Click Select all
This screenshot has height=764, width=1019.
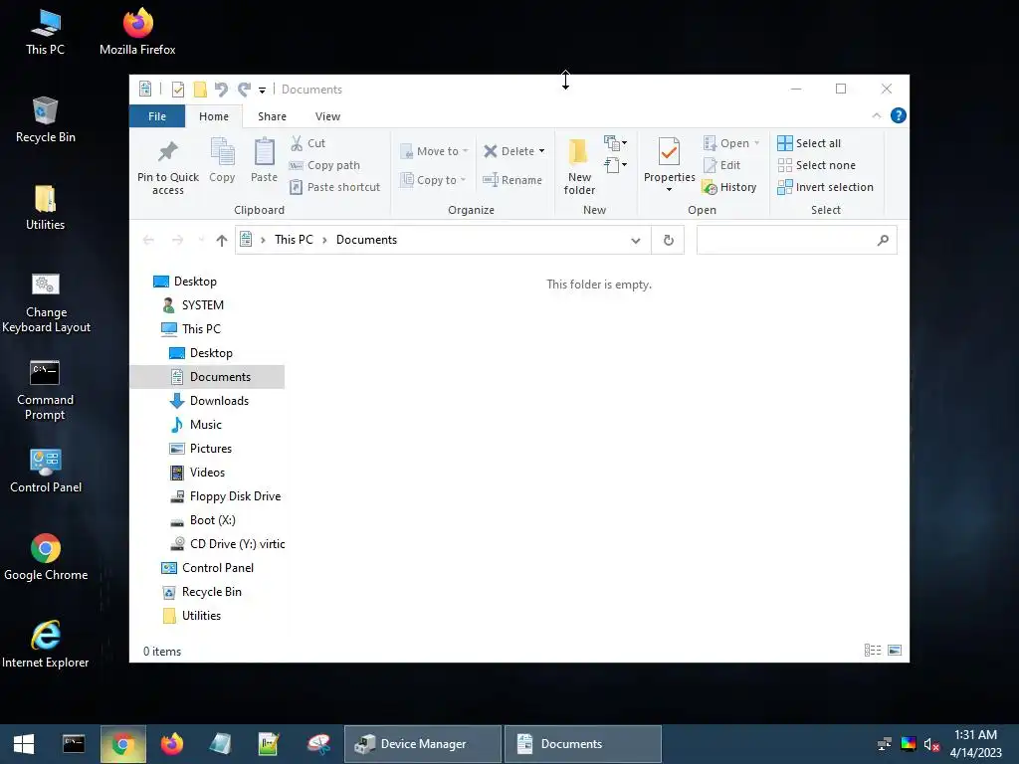click(x=809, y=143)
